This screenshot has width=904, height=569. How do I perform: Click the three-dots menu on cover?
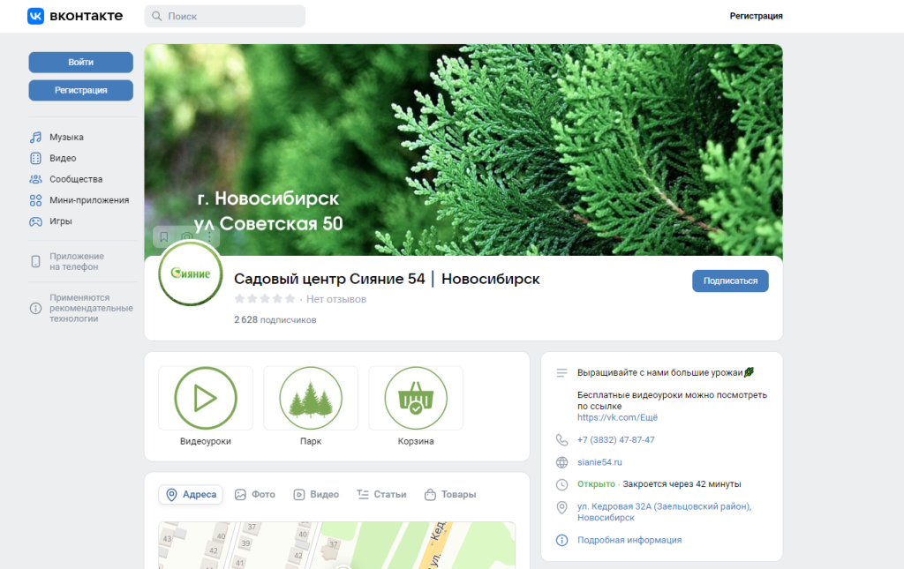click(x=210, y=236)
